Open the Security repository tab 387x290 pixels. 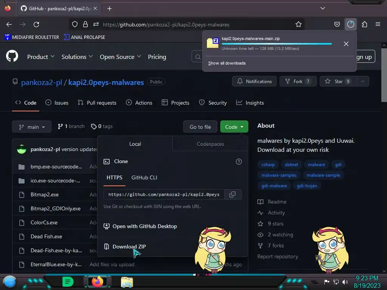(213, 103)
